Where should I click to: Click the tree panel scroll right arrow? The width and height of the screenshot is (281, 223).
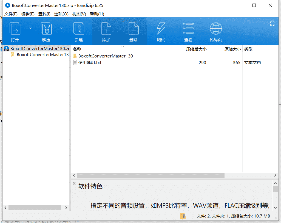[66, 208]
